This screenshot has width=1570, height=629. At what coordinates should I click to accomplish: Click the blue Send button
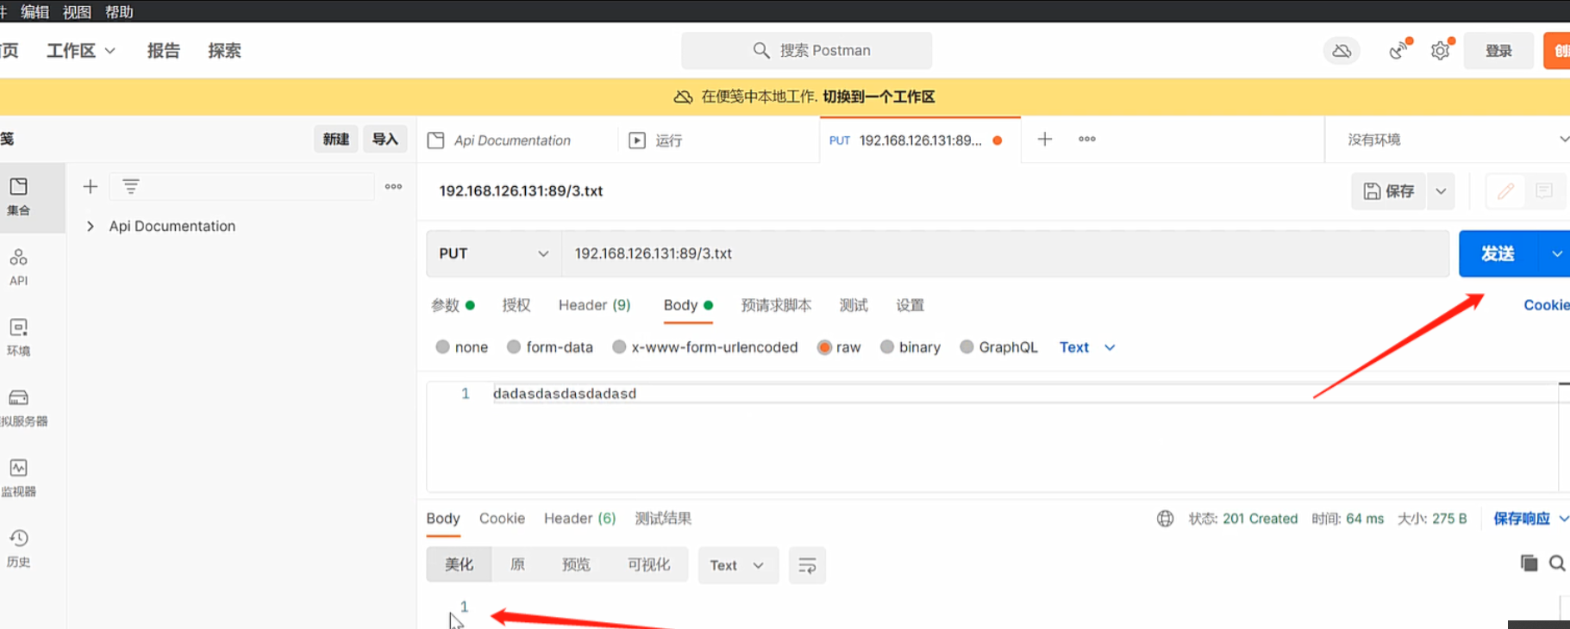pyautogui.click(x=1498, y=253)
